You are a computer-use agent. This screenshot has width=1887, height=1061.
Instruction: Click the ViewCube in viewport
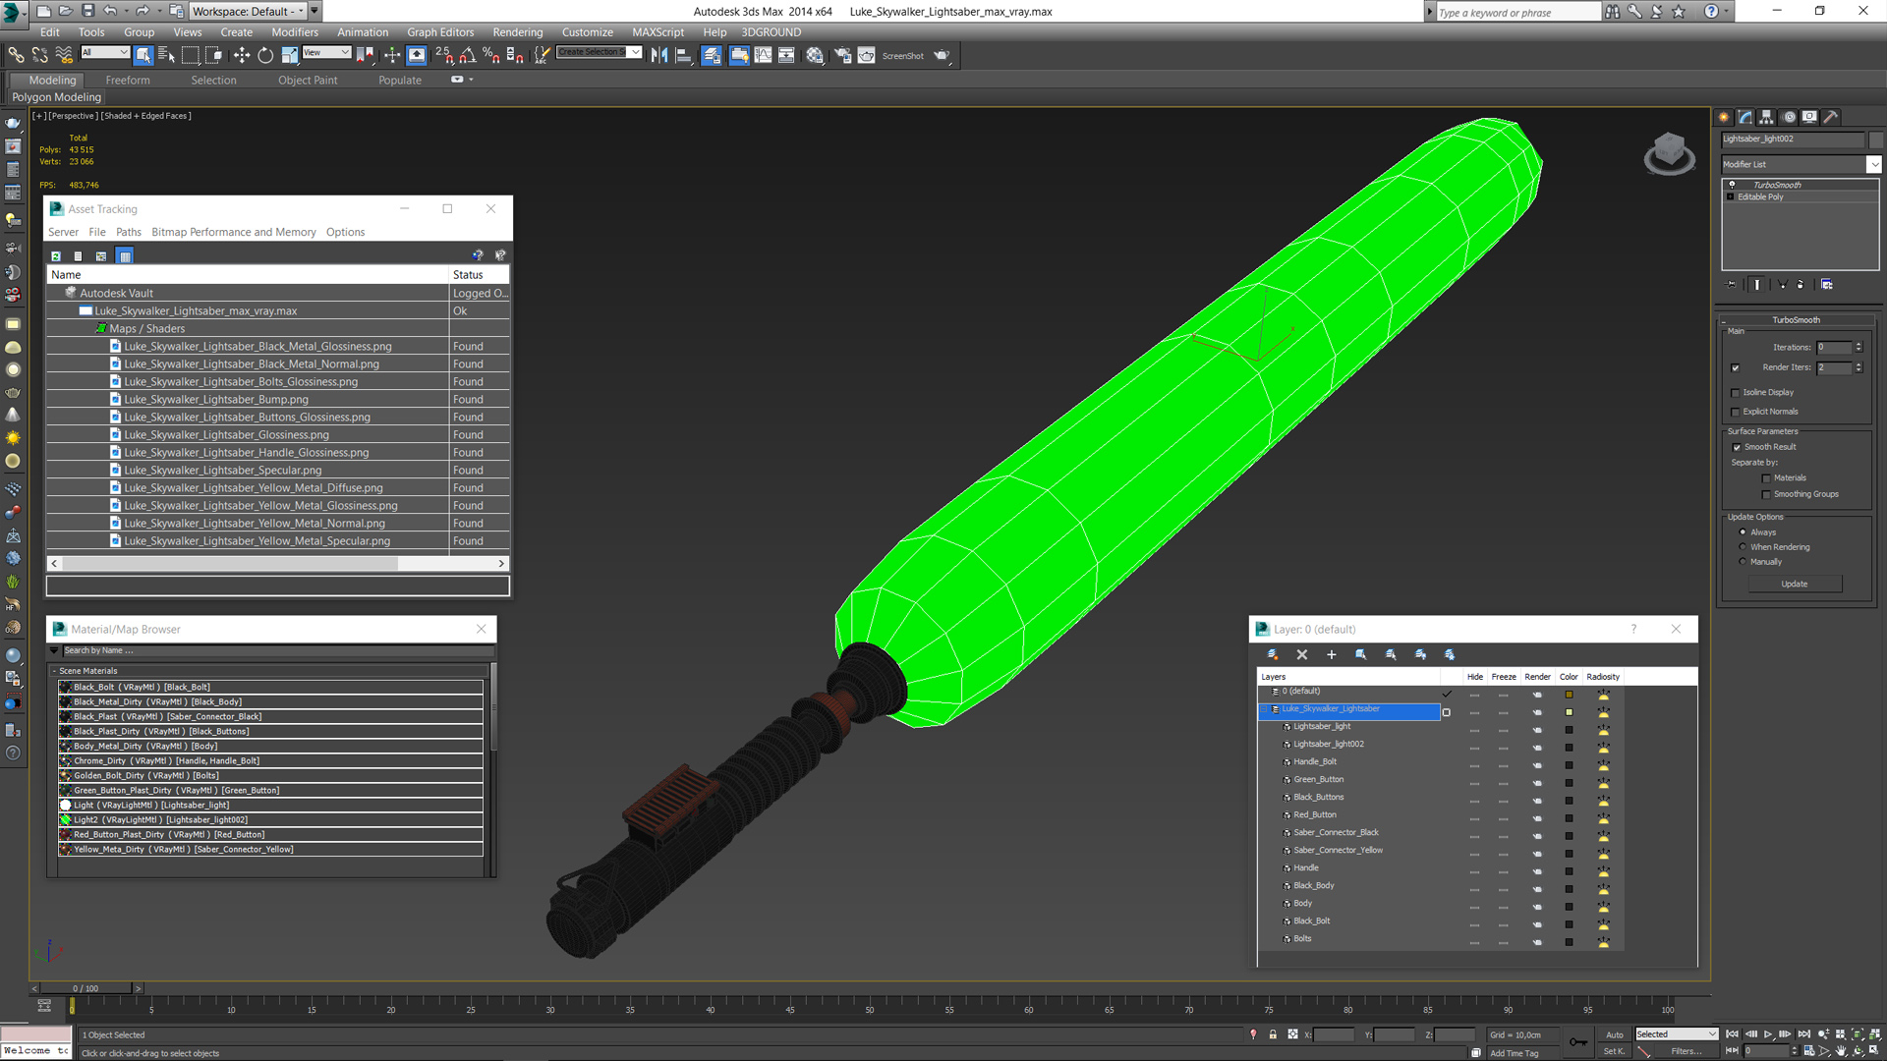[x=1669, y=153]
